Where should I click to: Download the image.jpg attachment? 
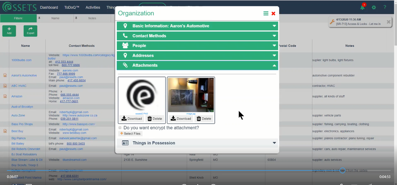pyautogui.click(x=181, y=119)
